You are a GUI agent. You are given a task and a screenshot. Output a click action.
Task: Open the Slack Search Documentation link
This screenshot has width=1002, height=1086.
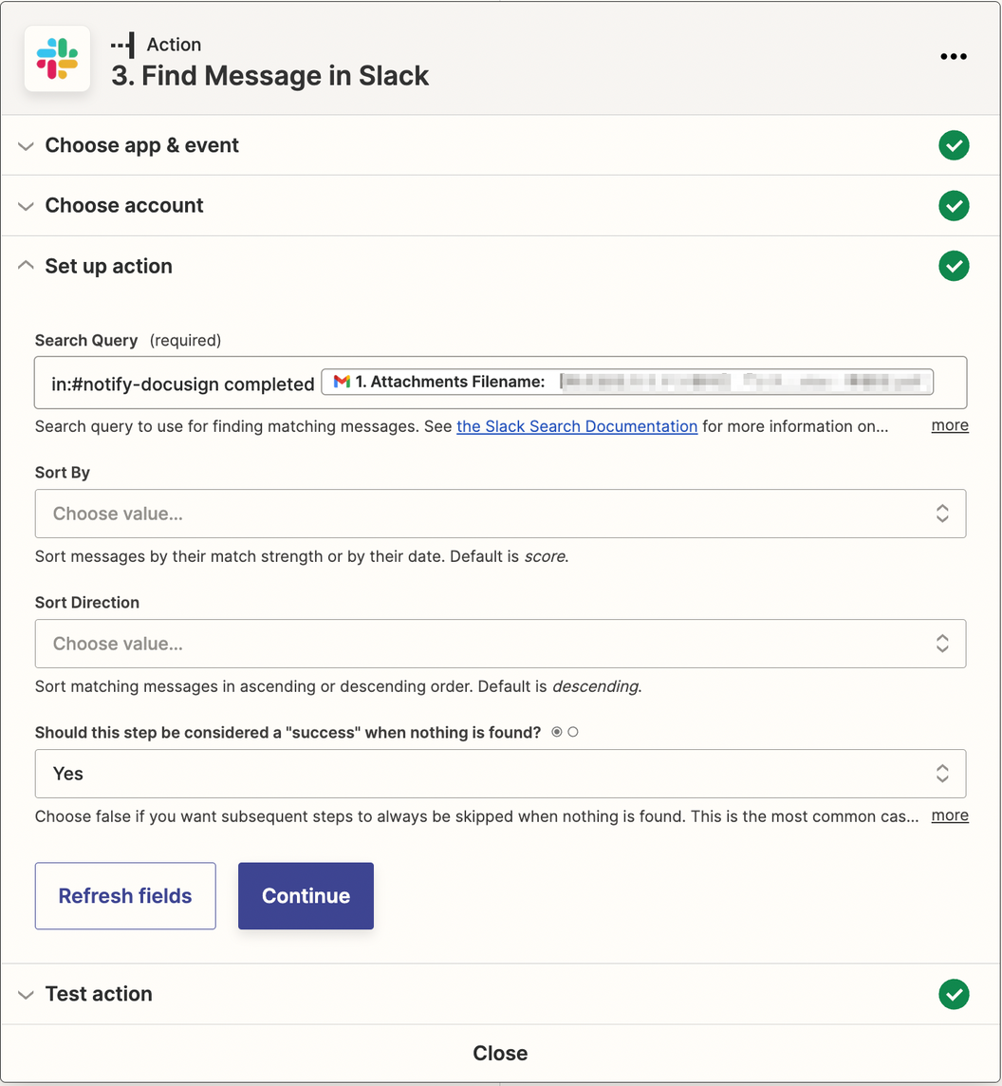coord(577,426)
